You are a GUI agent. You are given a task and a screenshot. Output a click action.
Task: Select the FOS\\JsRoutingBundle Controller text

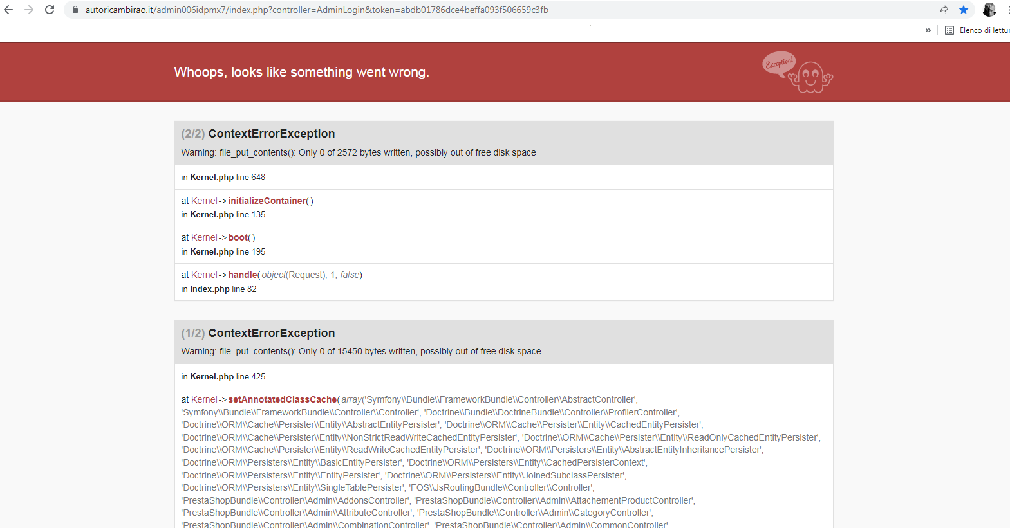click(x=502, y=487)
